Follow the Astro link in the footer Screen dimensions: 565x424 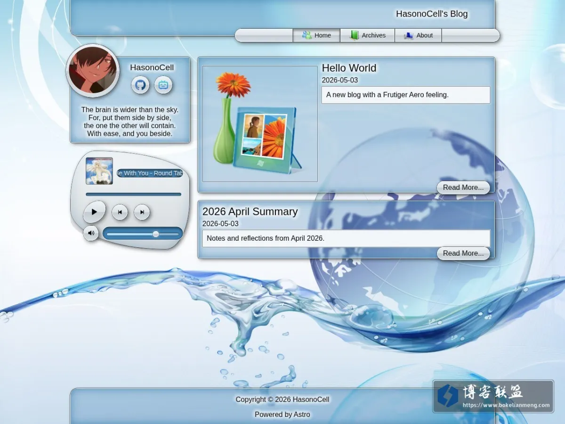coord(302,415)
